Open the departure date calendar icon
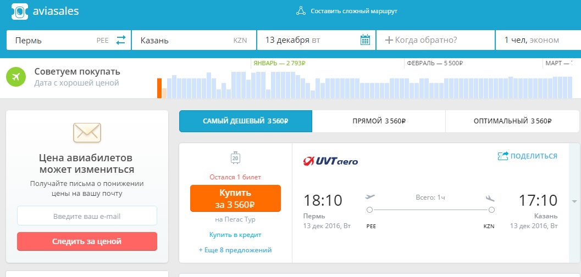The image size is (581, 277). pos(365,40)
